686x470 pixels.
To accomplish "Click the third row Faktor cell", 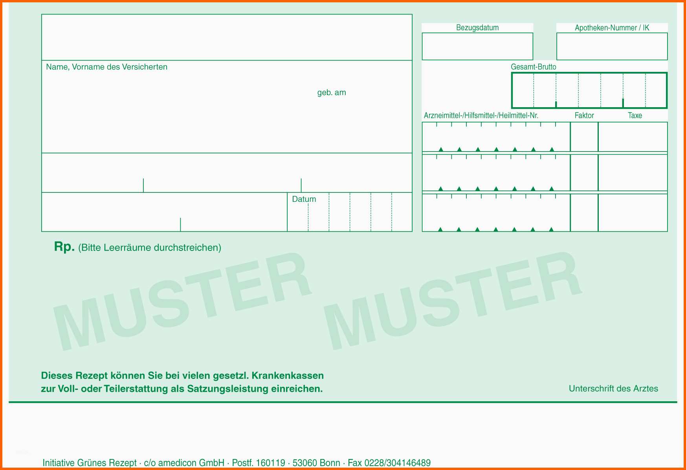I will (584, 212).
